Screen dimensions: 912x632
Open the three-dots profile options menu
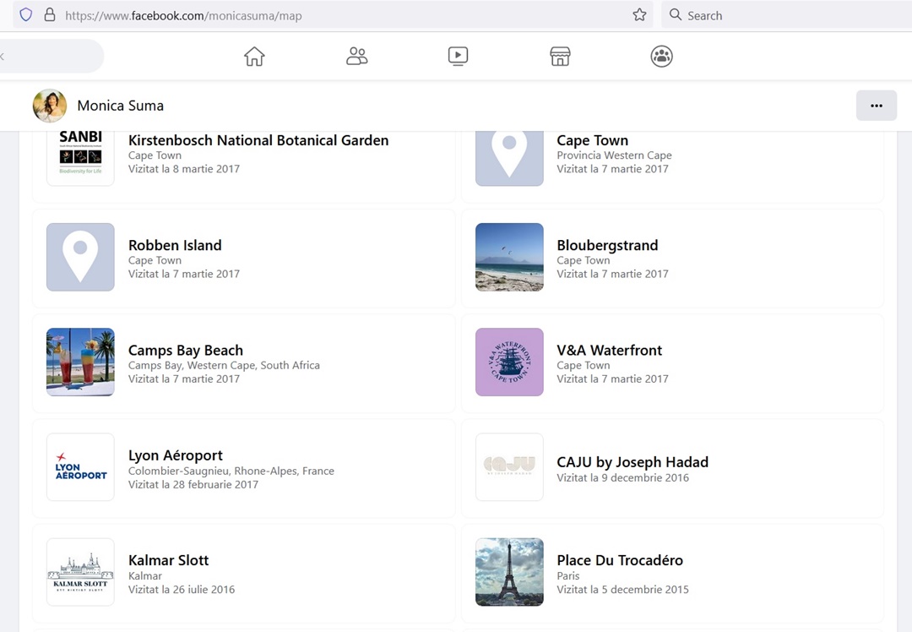click(x=876, y=106)
